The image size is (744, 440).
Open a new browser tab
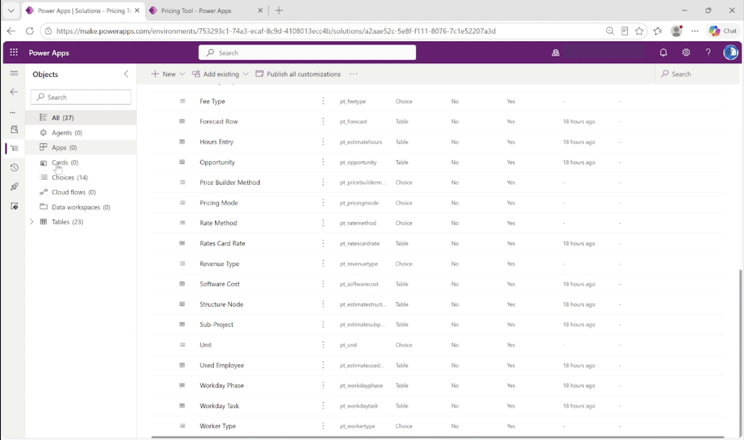279,11
